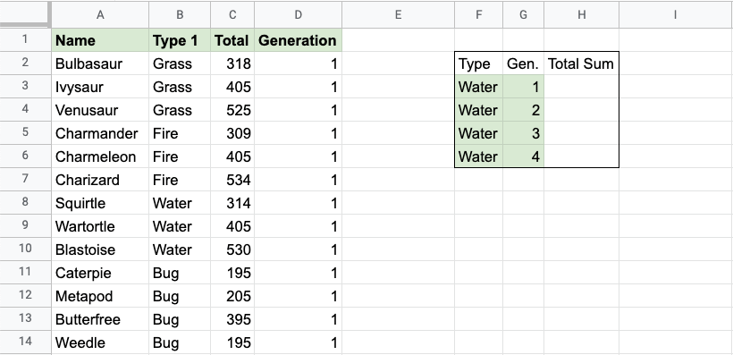The height and width of the screenshot is (355, 733).
Task: Select the Gen. value 3 cell
Action: click(524, 133)
